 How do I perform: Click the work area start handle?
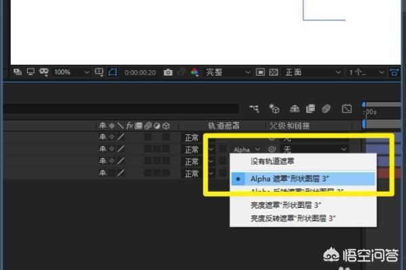pyautogui.click(x=364, y=124)
